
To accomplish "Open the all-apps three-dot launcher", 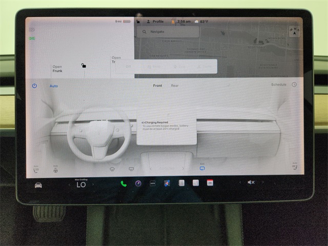I will [153, 183].
